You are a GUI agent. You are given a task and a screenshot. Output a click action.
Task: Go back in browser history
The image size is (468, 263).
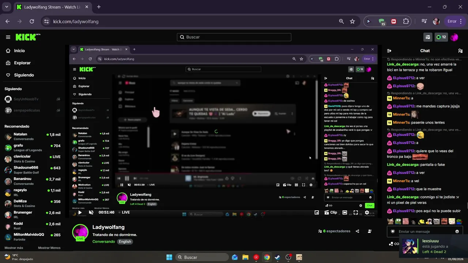(x=8, y=22)
